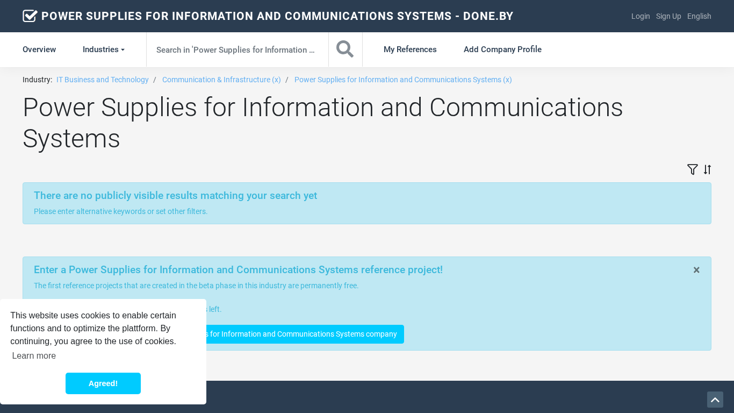The width and height of the screenshot is (734, 413).
Task: Click the magnifying glass search icon
Action: pyautogui.click(x=345, y=49)
